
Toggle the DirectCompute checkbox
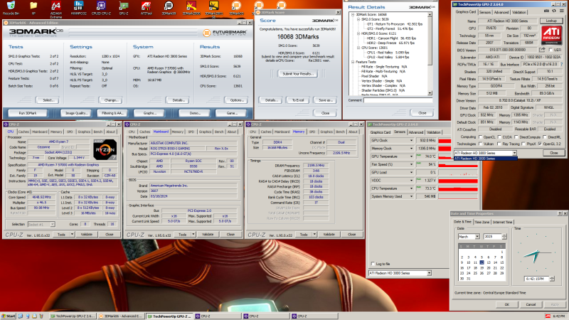point(516,137)
